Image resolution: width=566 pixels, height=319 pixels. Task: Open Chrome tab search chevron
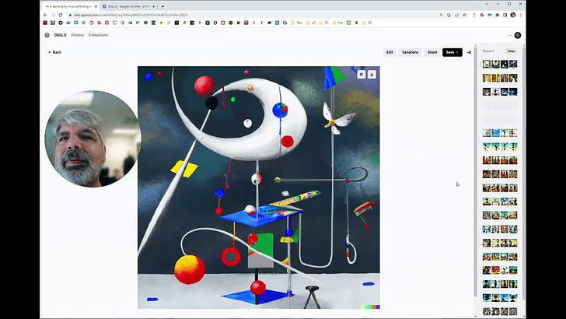click(487, 4)
